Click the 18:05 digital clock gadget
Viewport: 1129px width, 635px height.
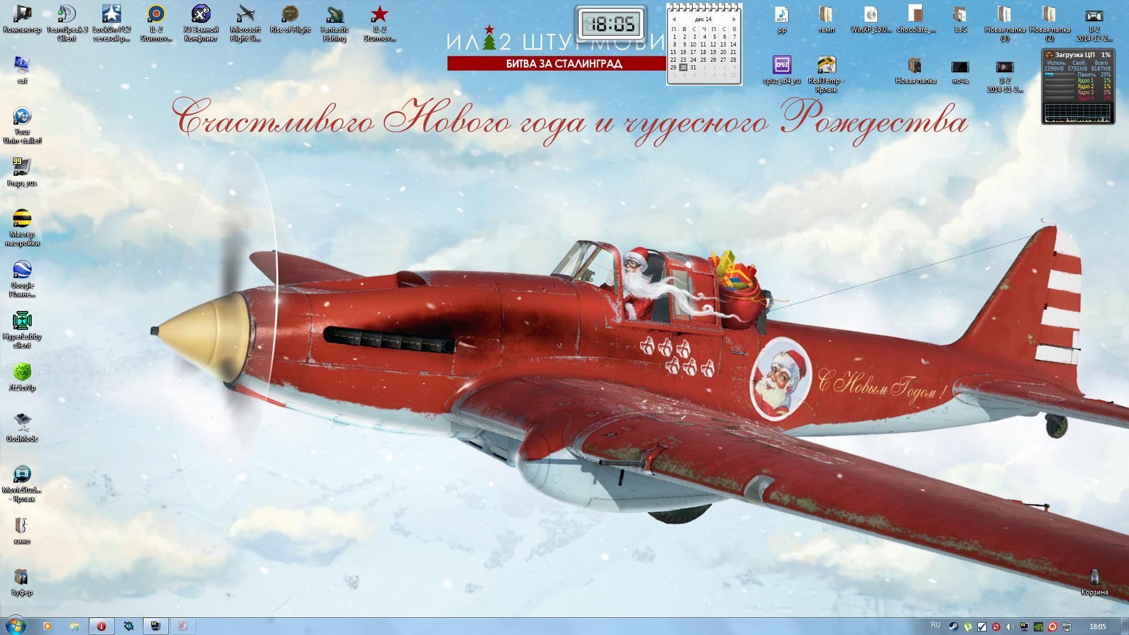pos(612,24)
